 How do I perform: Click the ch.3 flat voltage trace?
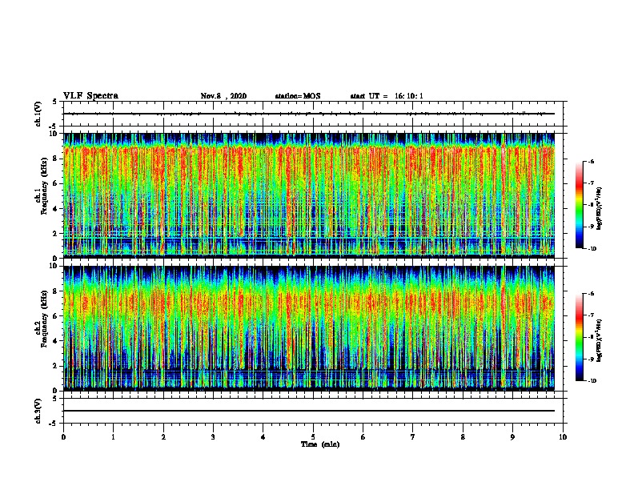point(309,411)
